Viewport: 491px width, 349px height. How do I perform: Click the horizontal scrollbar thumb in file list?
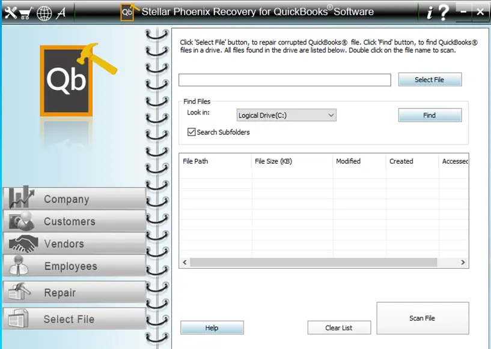click(x=314, y=262)
